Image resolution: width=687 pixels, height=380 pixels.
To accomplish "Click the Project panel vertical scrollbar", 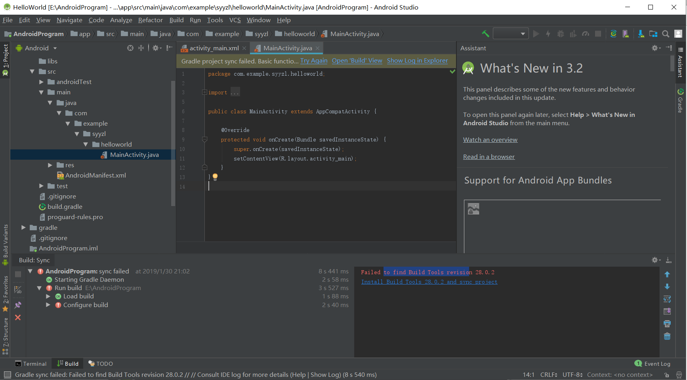I will click(x=173, y=143).
